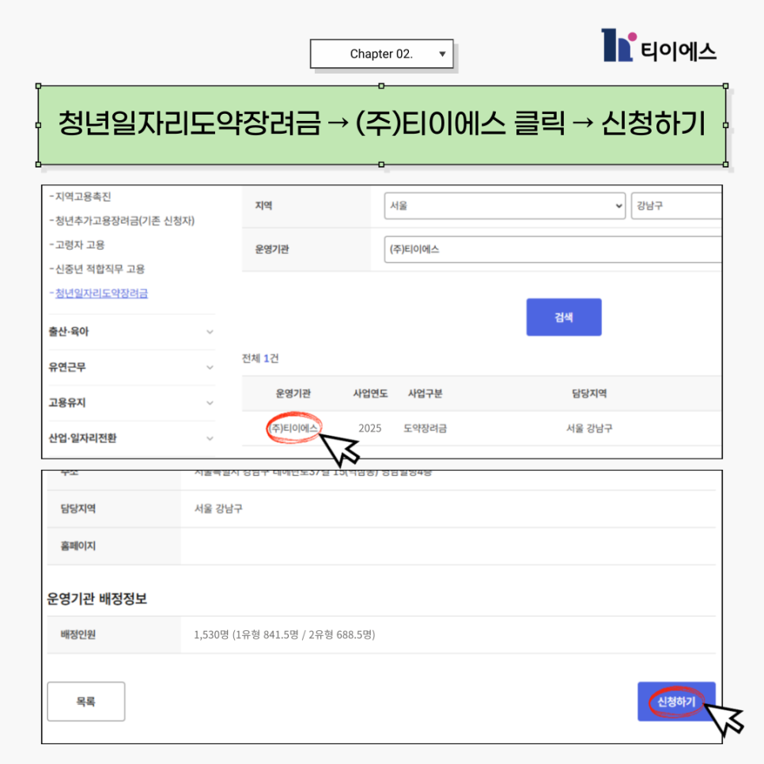Image resolution: width=764 pixels, height=764 pixels.
Task: Click the 담당지역 column header
Action: click(x=589, y=394)
